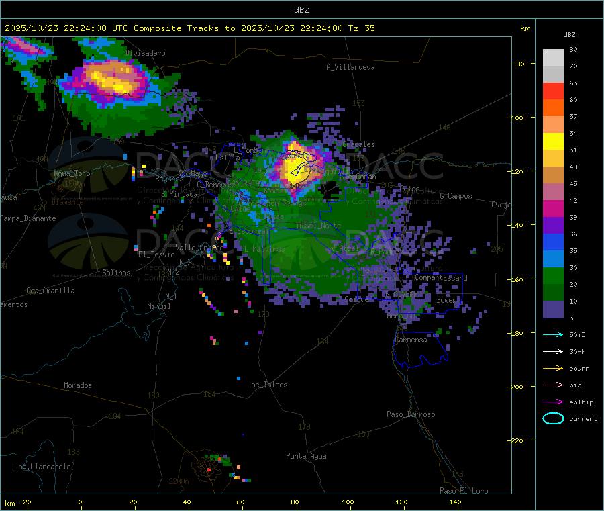
Task: Click the 'dBZ' title at the top
Action: coord(301,9)
